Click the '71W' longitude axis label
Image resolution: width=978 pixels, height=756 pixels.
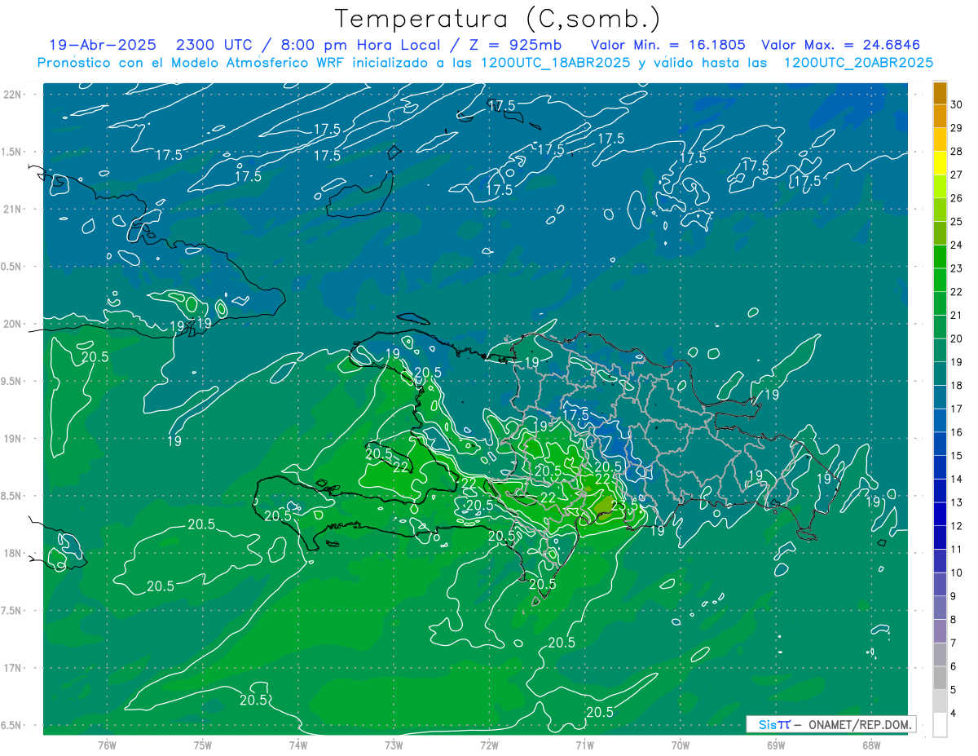[584, 745]
